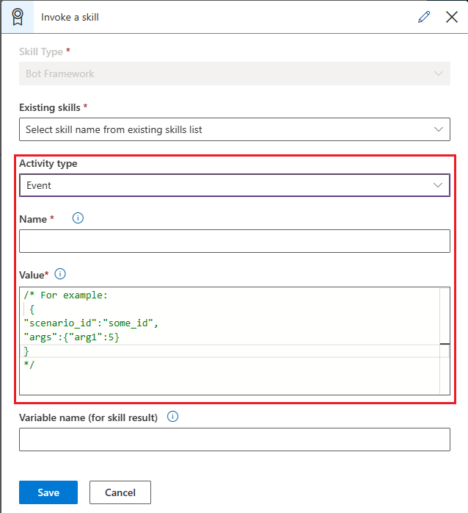Image resolution: width=468 pixels, height=513 pixels.
Task: Click the chevron arrow in Activity type field
Action: click(x=439, y=185)
